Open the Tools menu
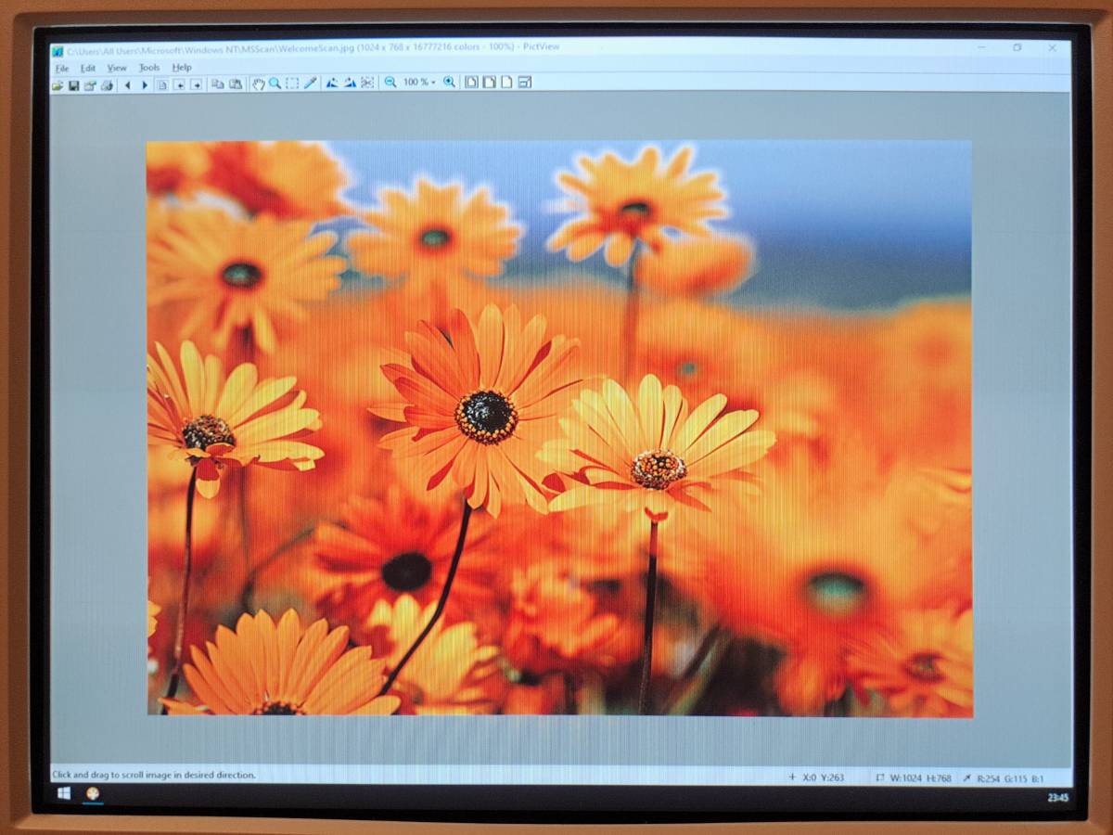 pyautogui.click(x=148, y=68)
